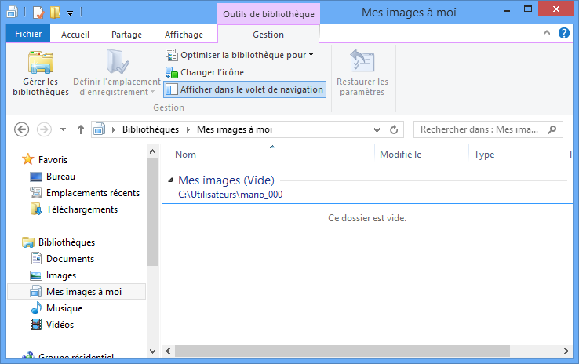Click the Favoris star icon
This screenshot has height=364, width=579.
click(27, 159)
